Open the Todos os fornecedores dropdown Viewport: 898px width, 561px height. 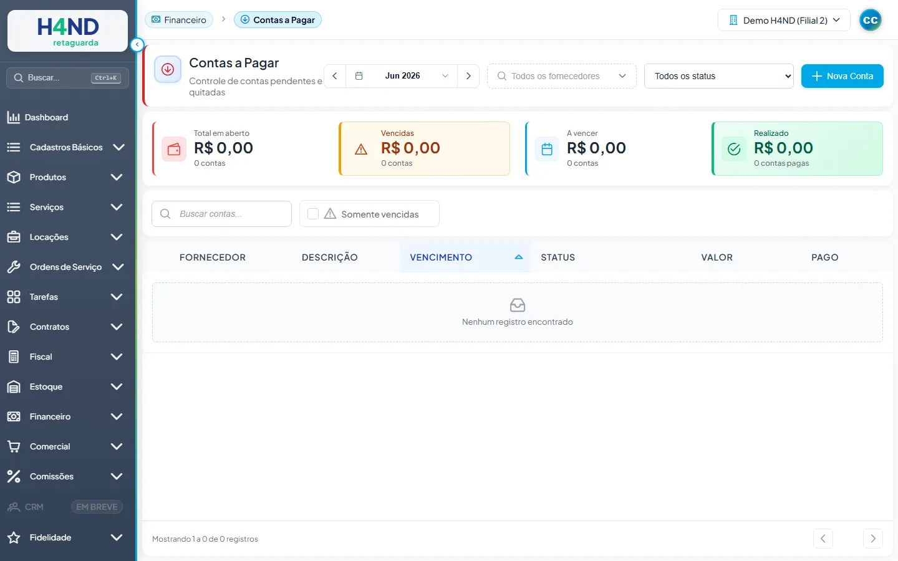562,76
